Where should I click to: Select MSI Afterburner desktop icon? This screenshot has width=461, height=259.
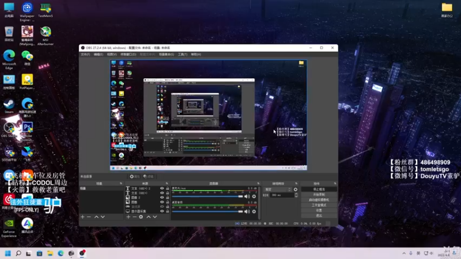pyautogui.click(x=46, y=36)
